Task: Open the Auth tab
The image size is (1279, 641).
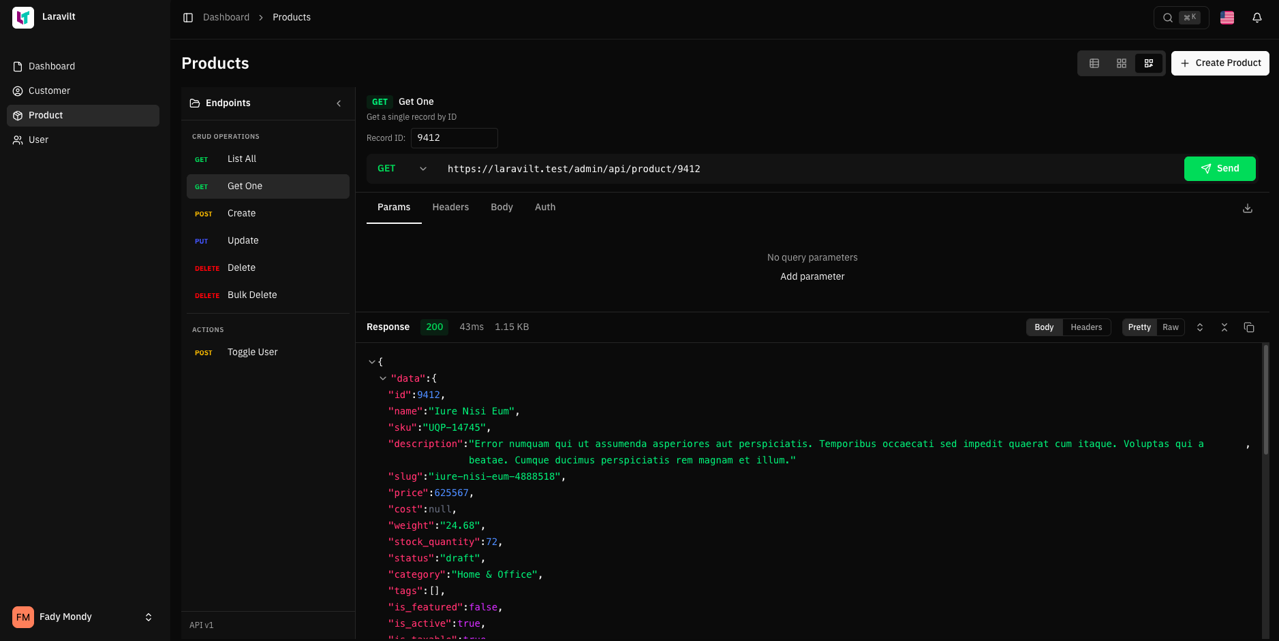Action: click(544, 208)
